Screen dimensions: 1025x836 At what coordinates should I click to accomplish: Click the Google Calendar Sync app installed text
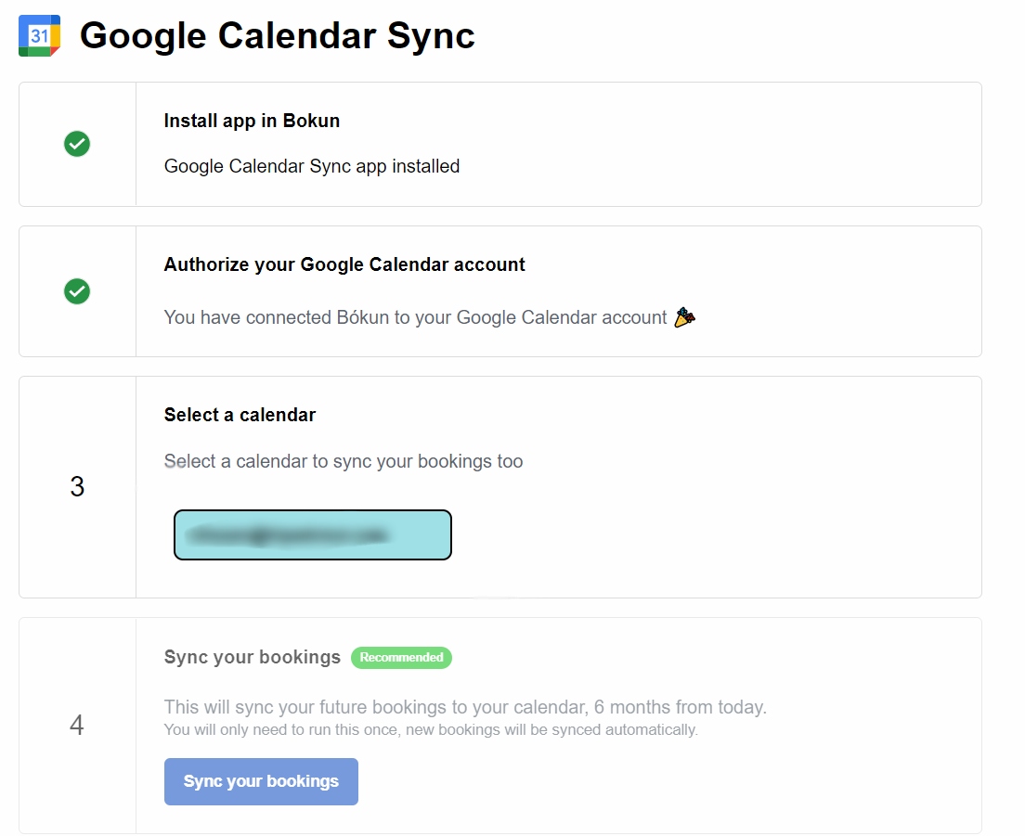point(312,166)
